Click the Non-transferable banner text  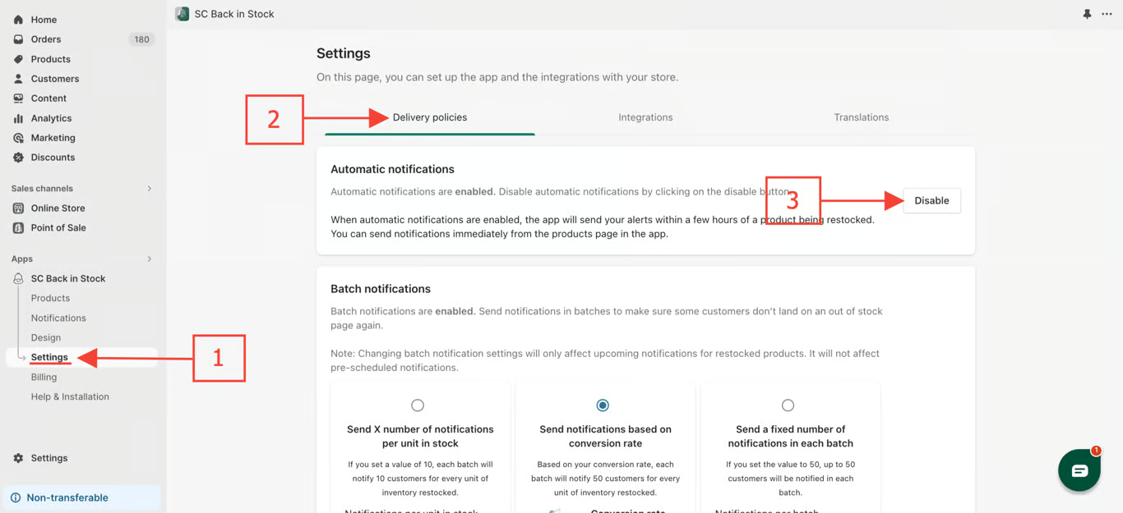pyautogui.click(x=67, y=497)
